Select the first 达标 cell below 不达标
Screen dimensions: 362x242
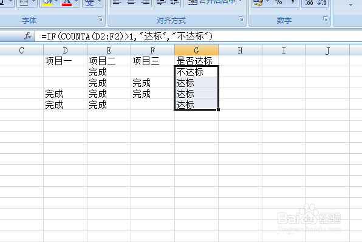pos(196,83)
